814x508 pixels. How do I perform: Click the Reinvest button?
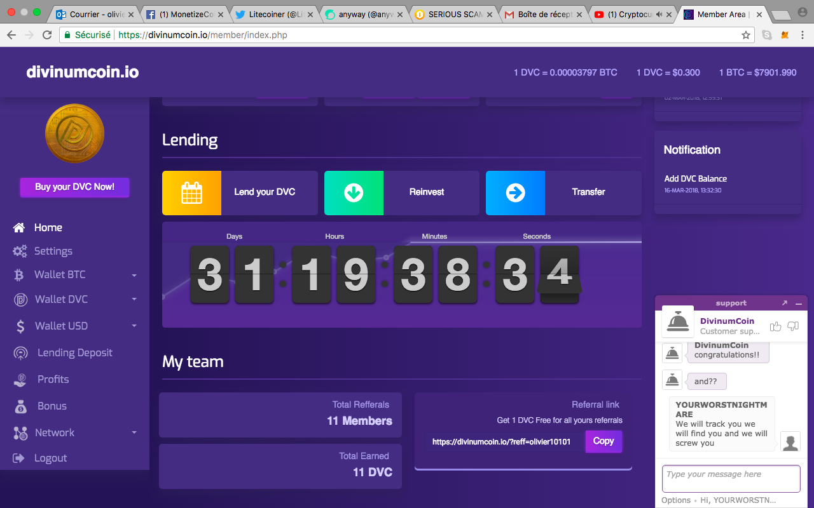pos(402,193)
